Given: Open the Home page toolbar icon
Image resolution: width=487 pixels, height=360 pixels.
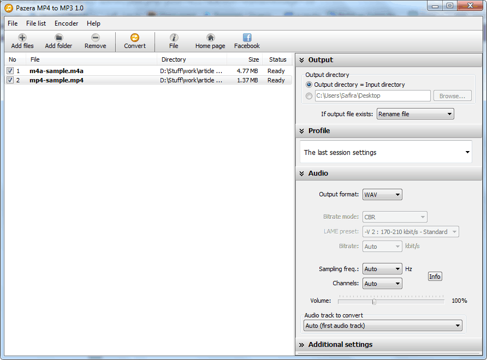Looking at the screenshot, I should point(210,38).
